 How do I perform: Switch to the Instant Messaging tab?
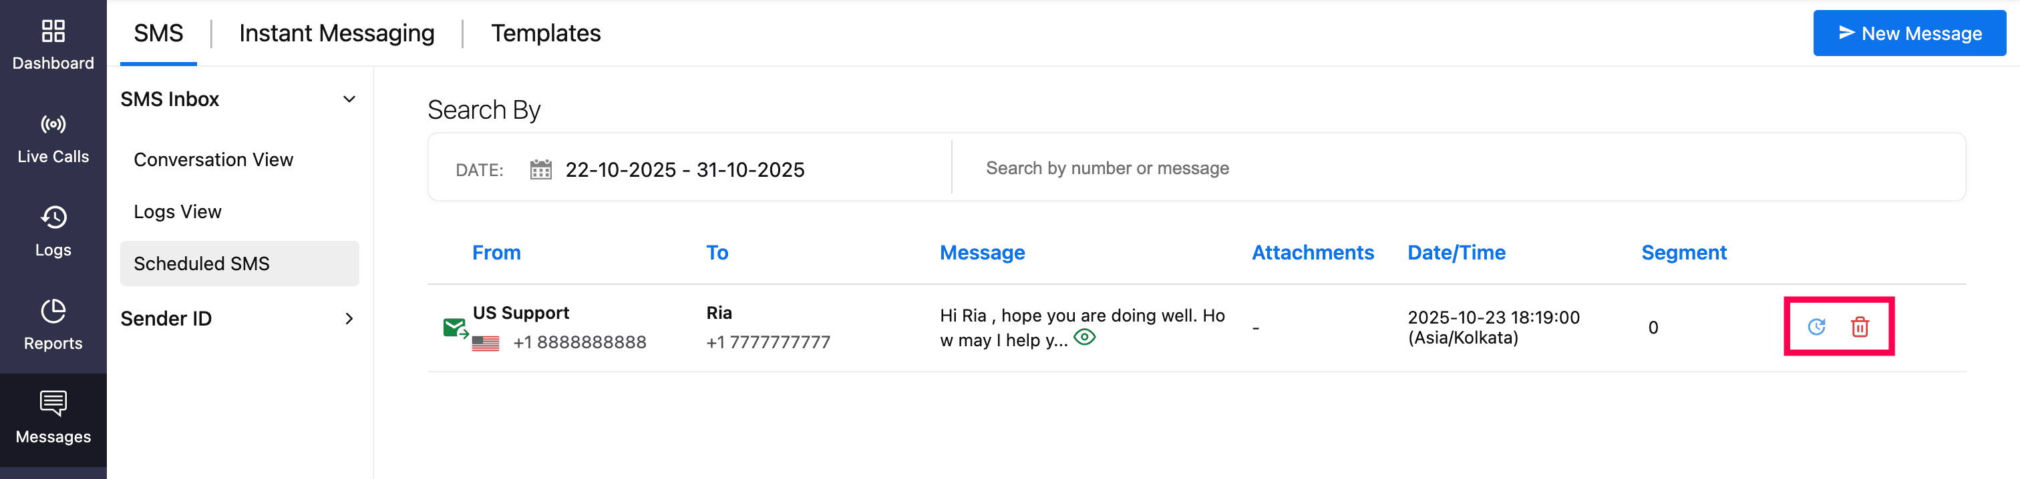pyautogui.click(x=337, y=33)
